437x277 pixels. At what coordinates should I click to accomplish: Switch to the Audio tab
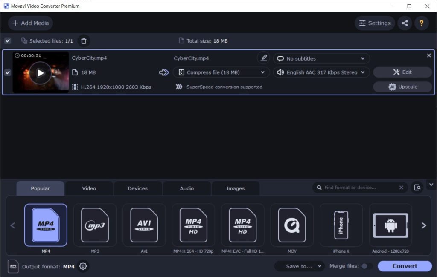coord(187,188)
